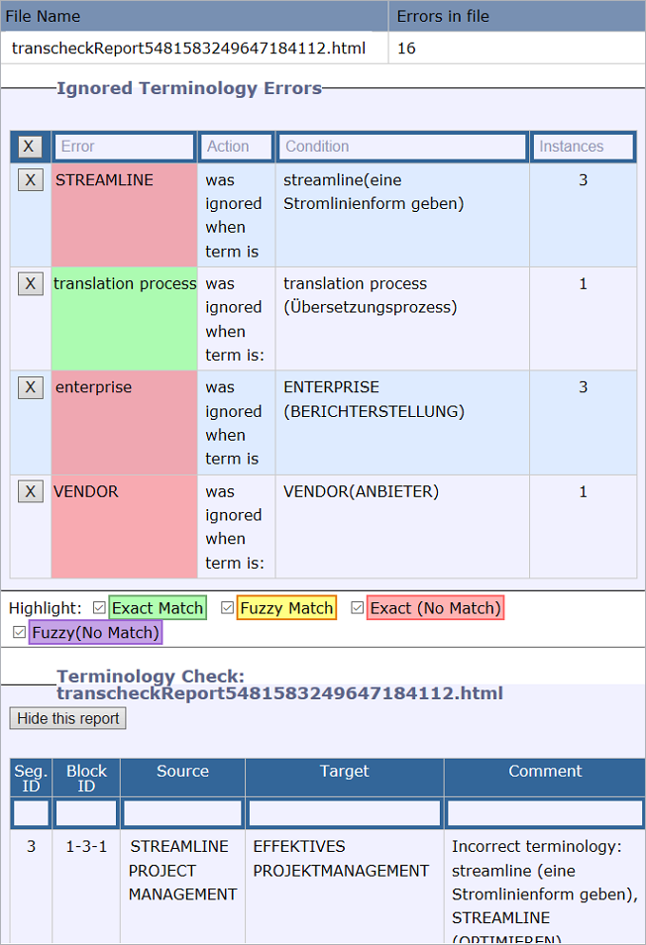Focus the Action filter field
The height and width of the screenshot is (945, 646).
[236, 147]
